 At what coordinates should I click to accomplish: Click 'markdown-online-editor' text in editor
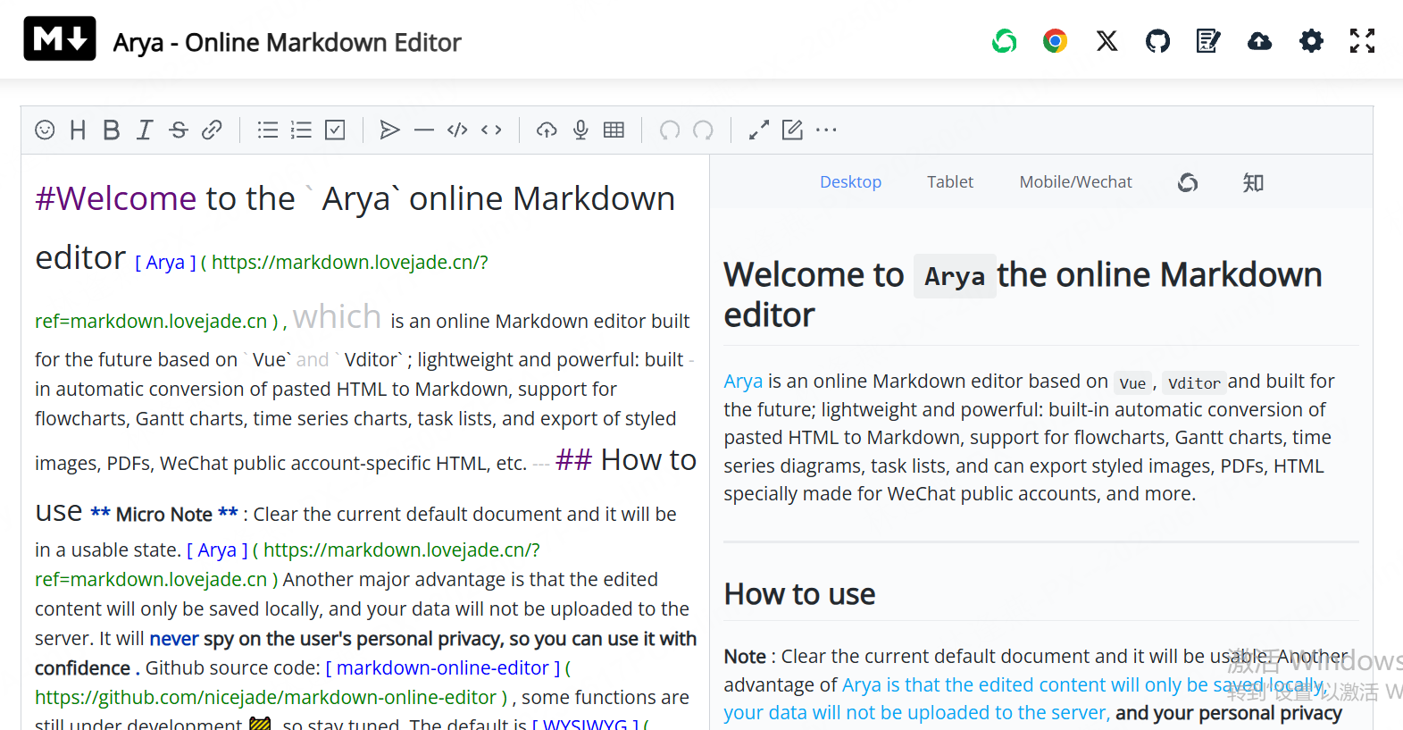click(x=442, y=668)
